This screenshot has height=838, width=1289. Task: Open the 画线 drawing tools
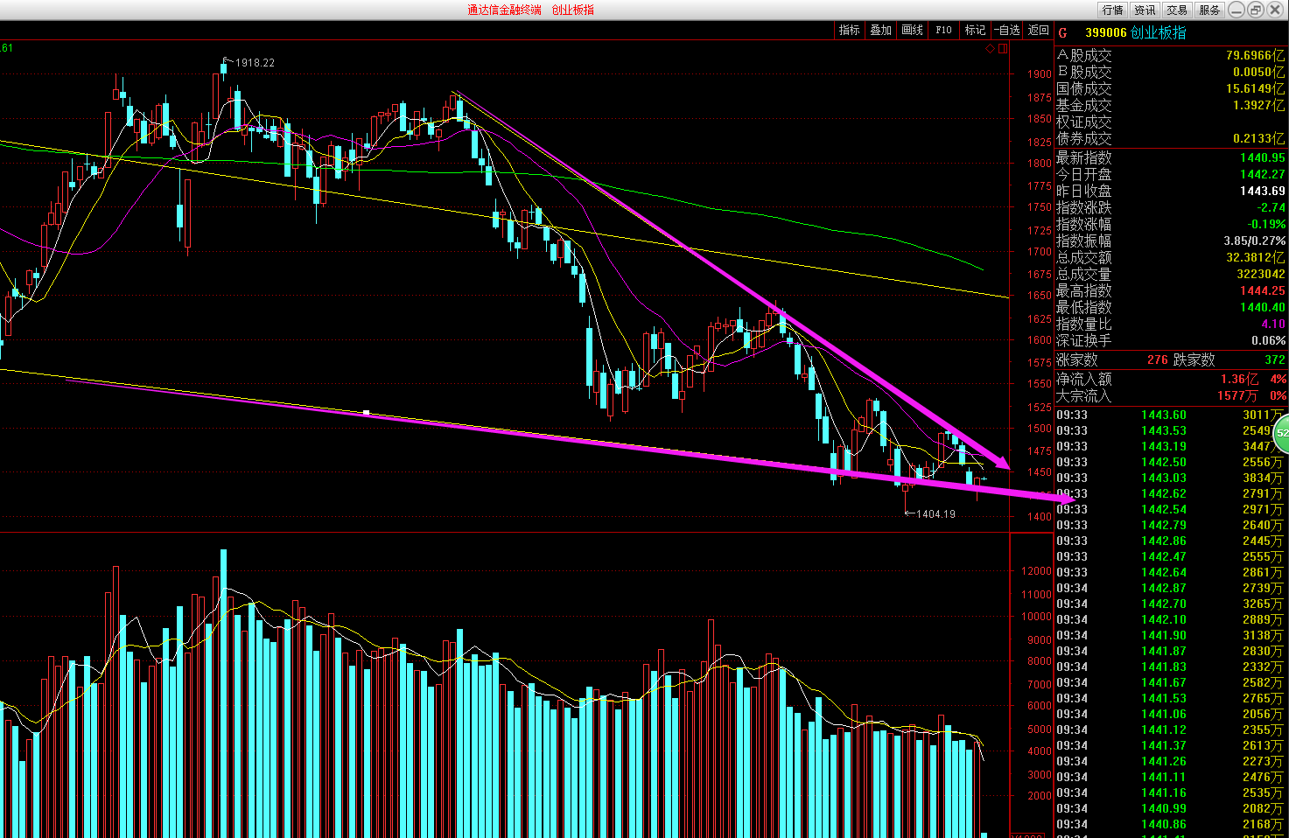point(912,30)
